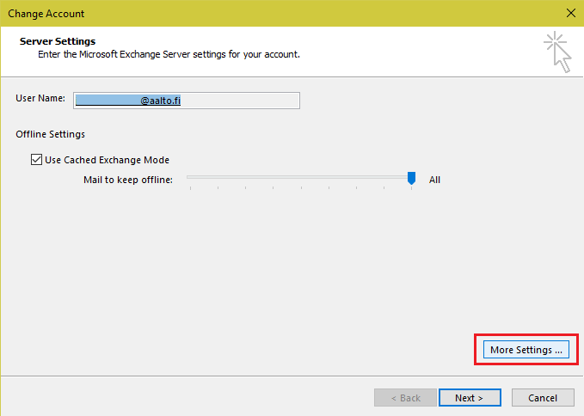The height and width of the screenshot is (416, 584).
Task: Close the Change Account window with X
Action: pyautogui.click(x=571, y=13)
